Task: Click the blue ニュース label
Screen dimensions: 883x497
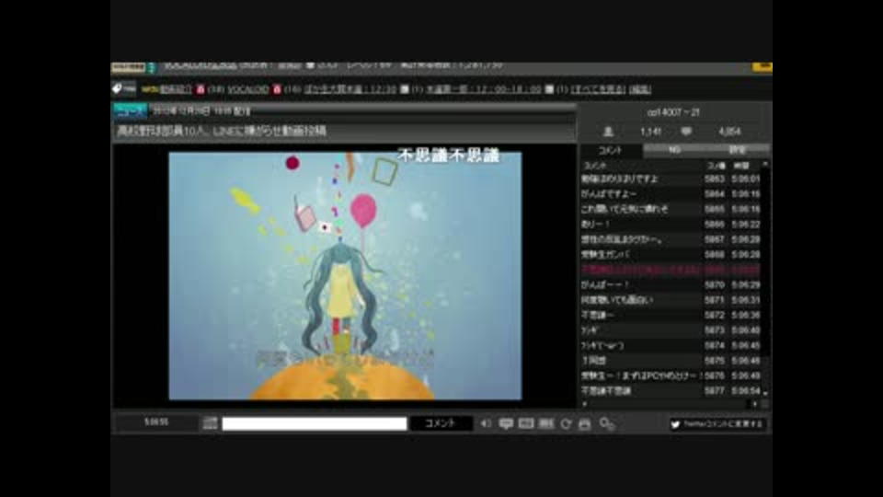Action: point(130,111)
